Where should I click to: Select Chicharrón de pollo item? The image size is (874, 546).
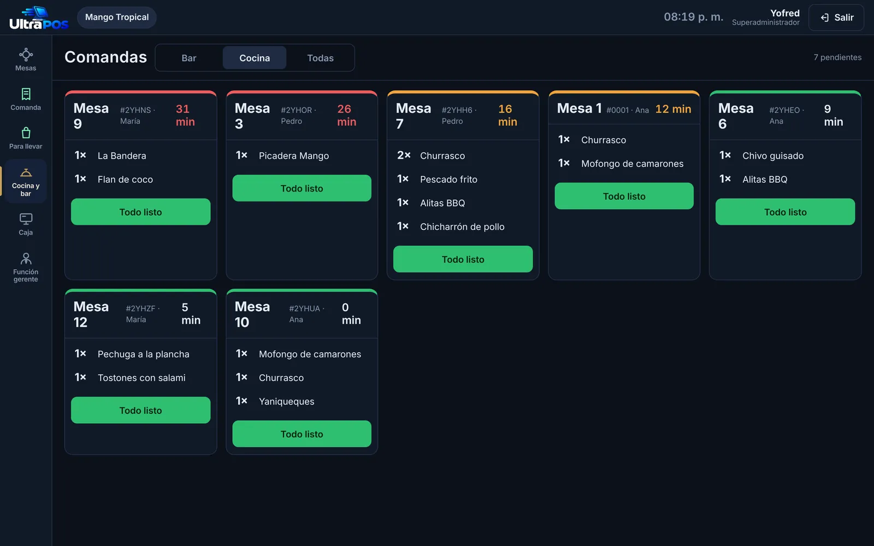pyautogui.click(x=463, y=227)
